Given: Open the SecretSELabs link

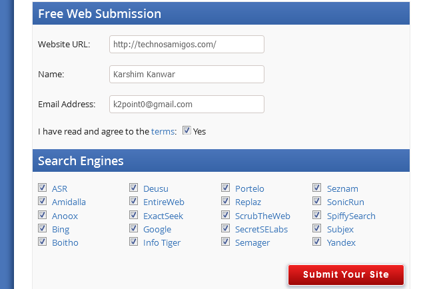Looking at the screenshot, I should [x=261, y=229].
